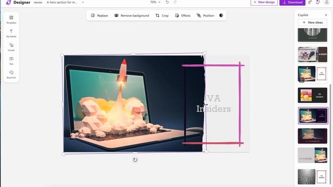Click New ideas button
The width and height of the screenshot is (333, 187).
coord(312,22)
